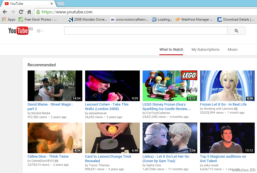Select the What to Watch tab
Viewport: 257px width, 173px height.
[x=171, y=49]
